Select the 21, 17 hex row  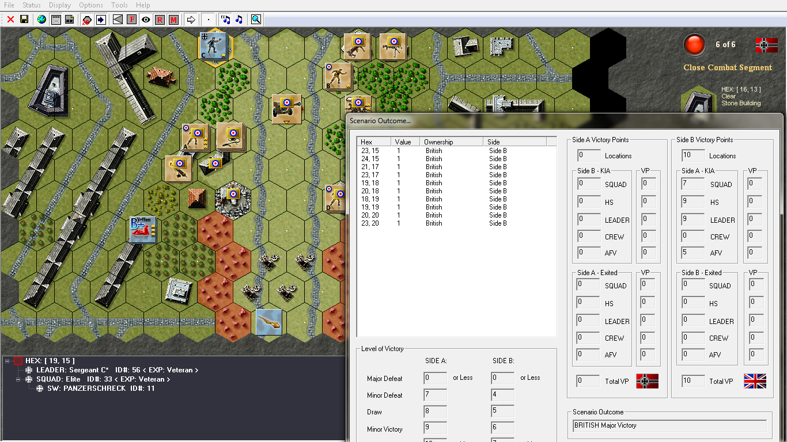click(456, 167)
